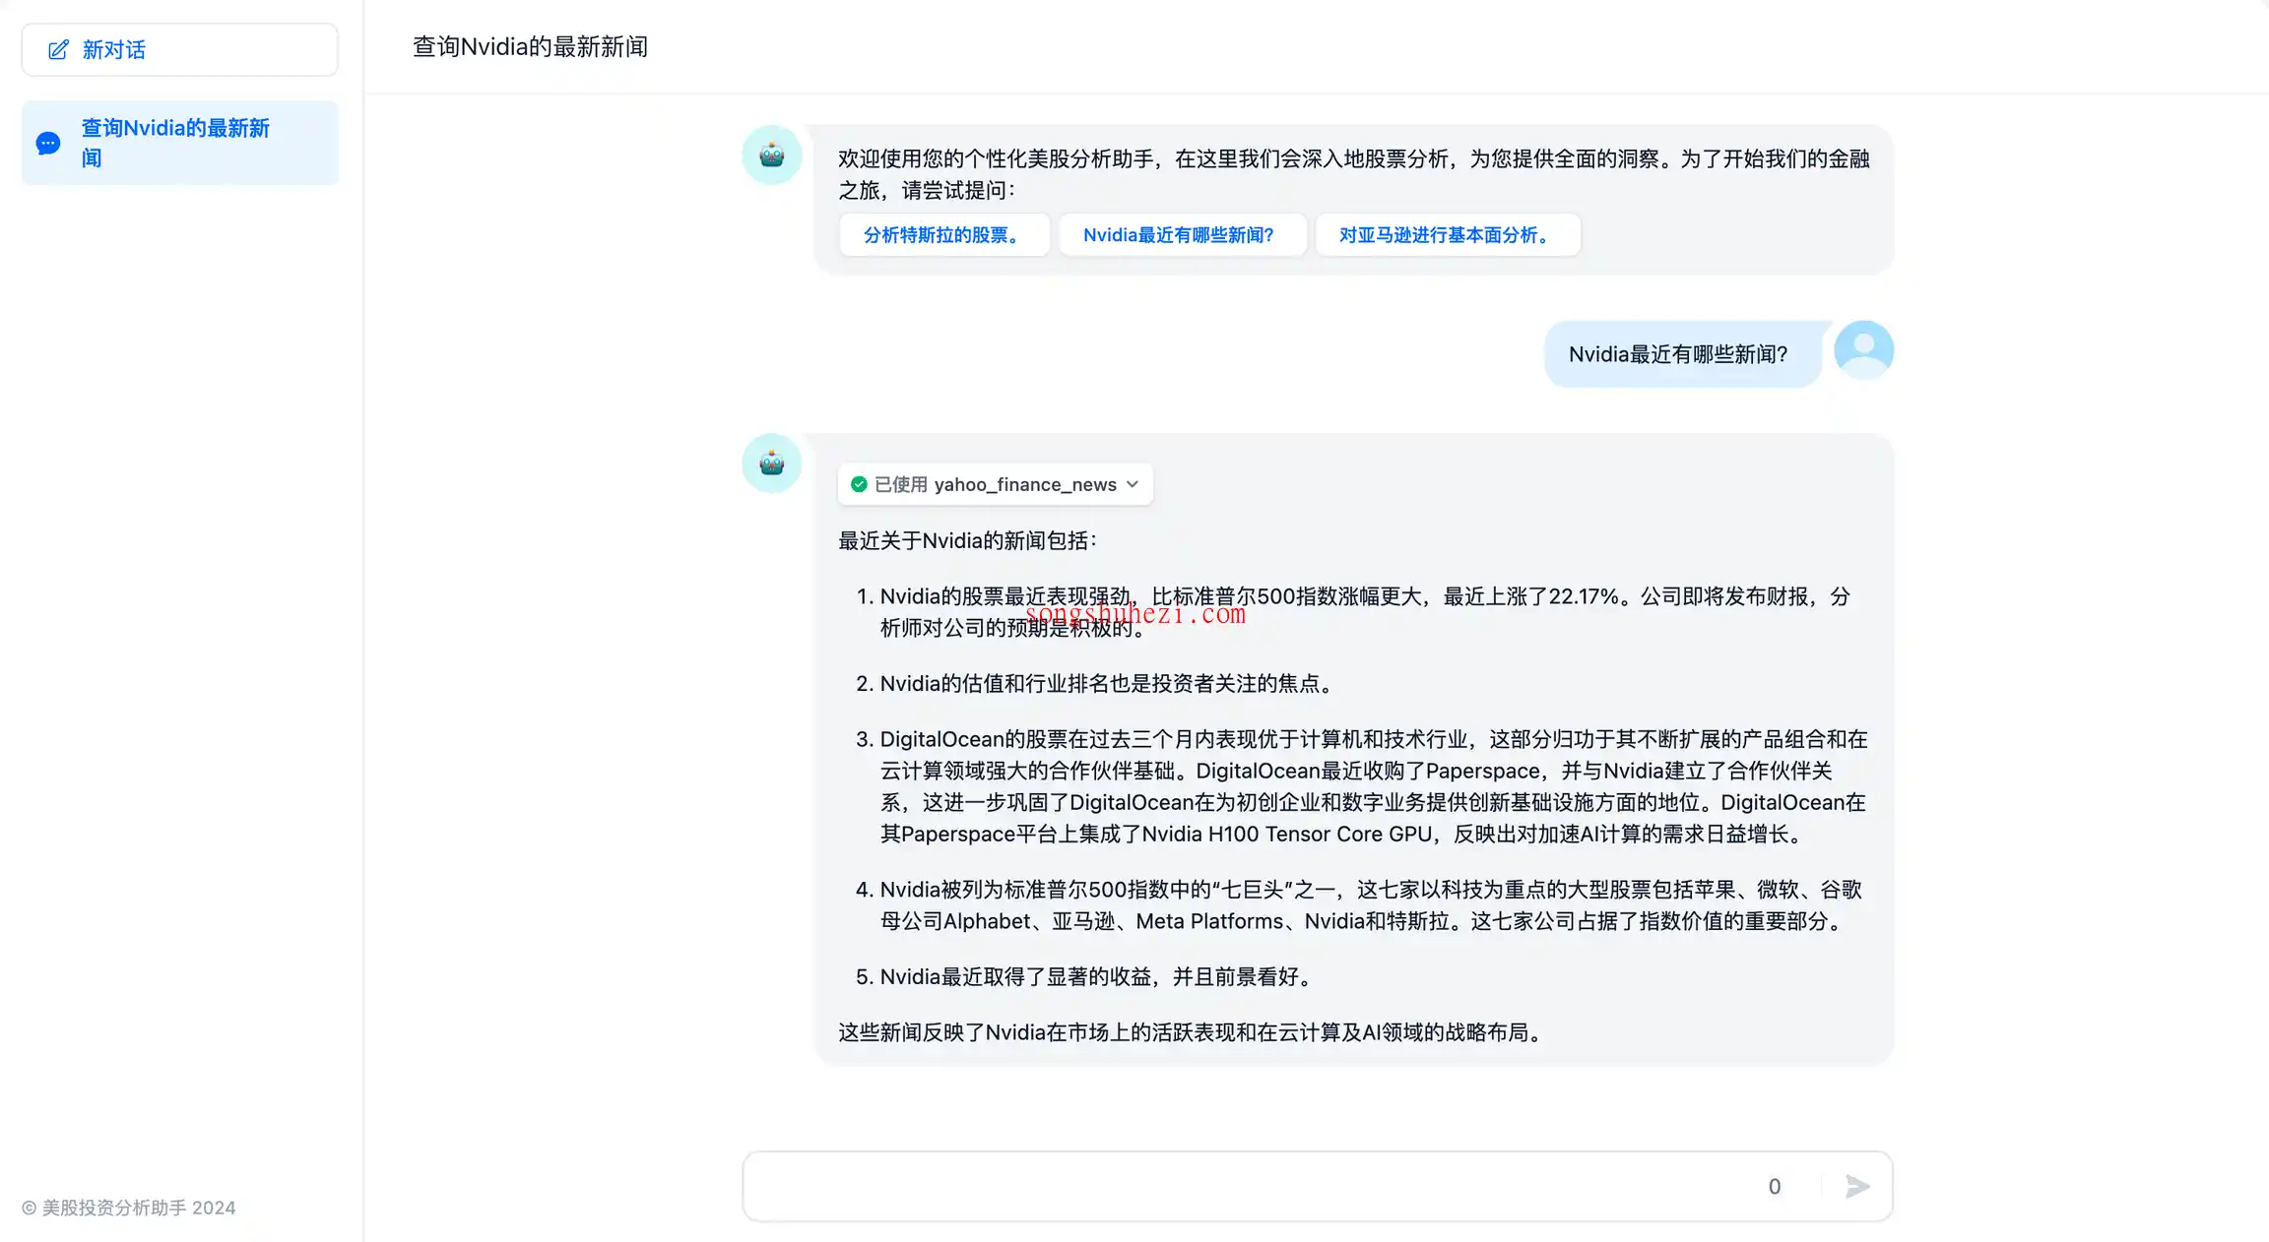2269x1242 pixels.
Task: Click the page title 查询Nvidia的最新新闻
Action: [x=530, y=47]
